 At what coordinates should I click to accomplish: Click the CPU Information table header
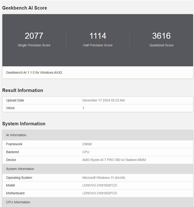(18, 202)
